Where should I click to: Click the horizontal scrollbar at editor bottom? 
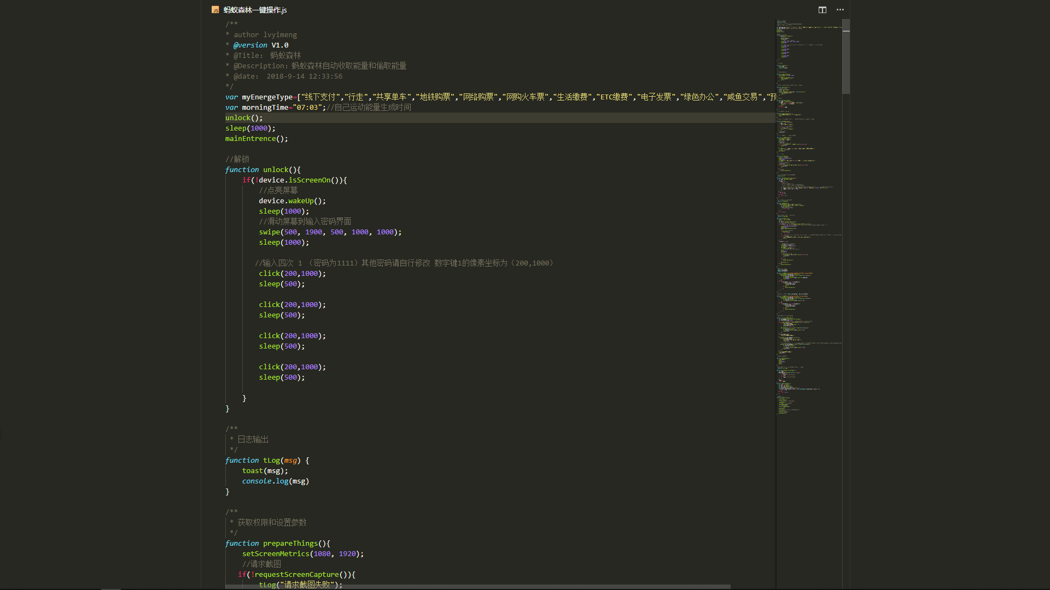[477, 587]
